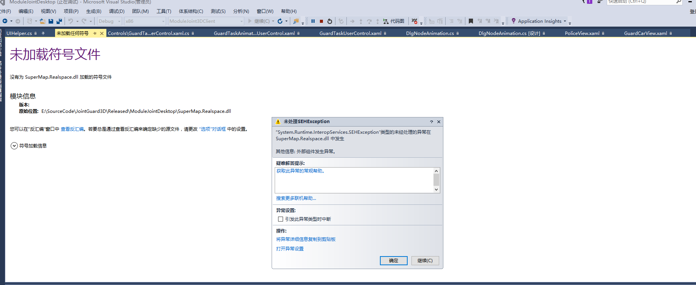Click the Next Bookmark icon
The width and height of the screenshot is (696, 285).
(488, 21)
